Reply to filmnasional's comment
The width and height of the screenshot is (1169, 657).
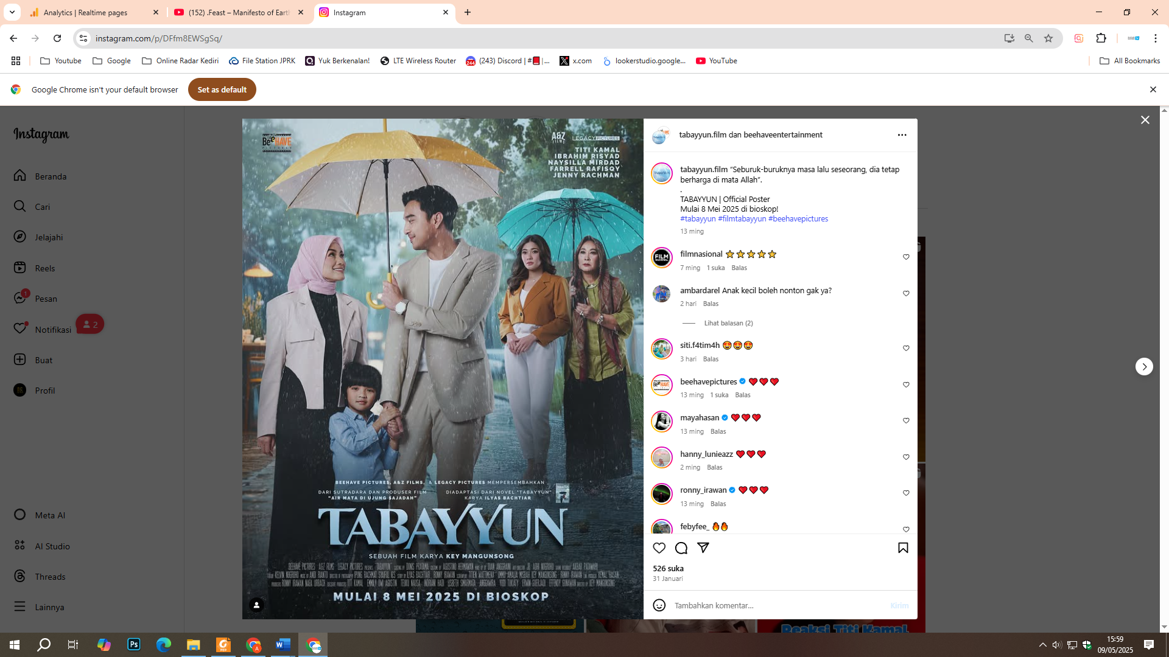point(739,268)
